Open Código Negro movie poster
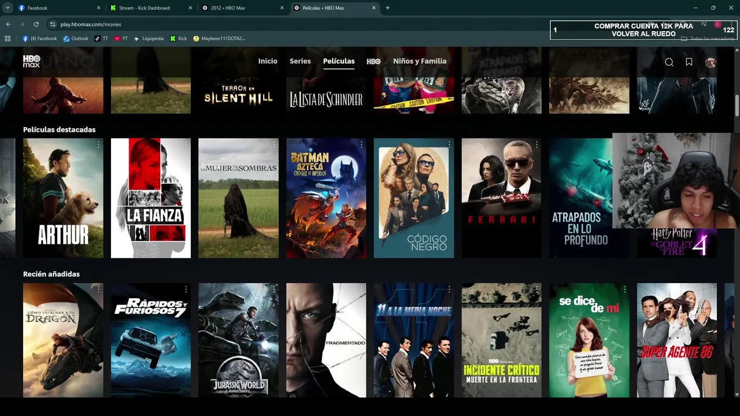This screenshot has height=416, width=740. click(x=414, y=198)
